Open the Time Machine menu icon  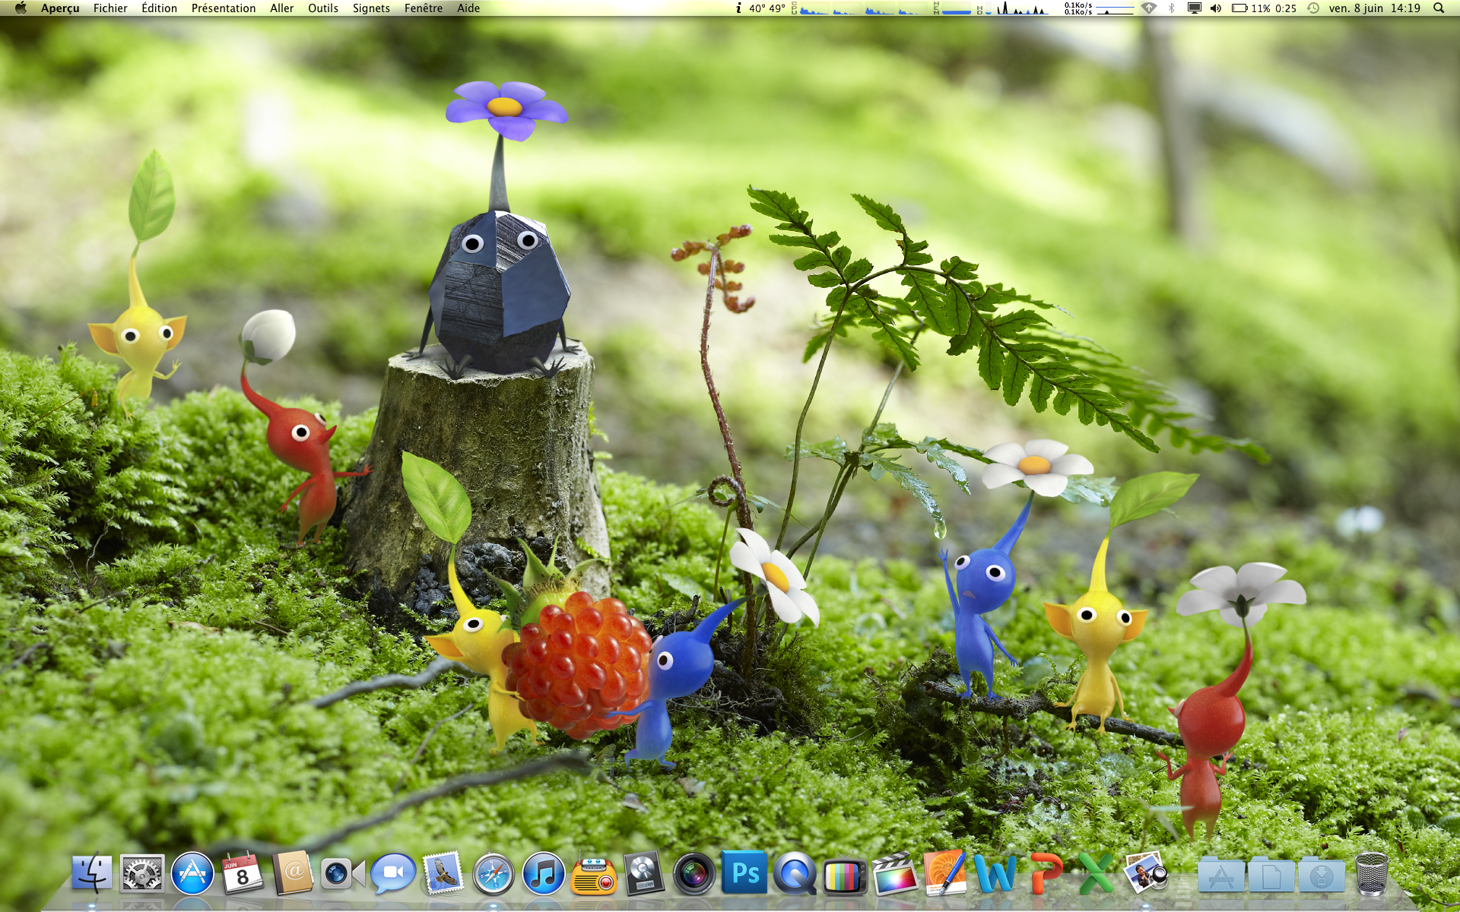[1313, 8]
